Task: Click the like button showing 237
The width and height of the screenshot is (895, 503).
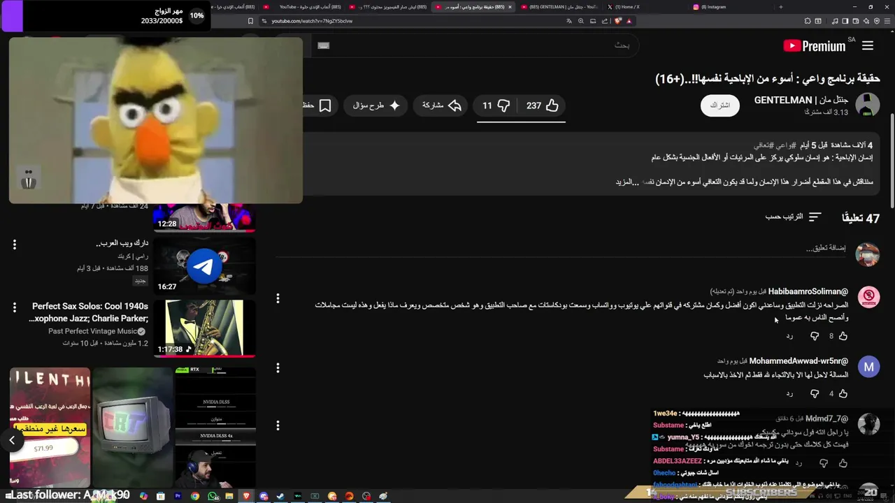Action: coord(543,105)
